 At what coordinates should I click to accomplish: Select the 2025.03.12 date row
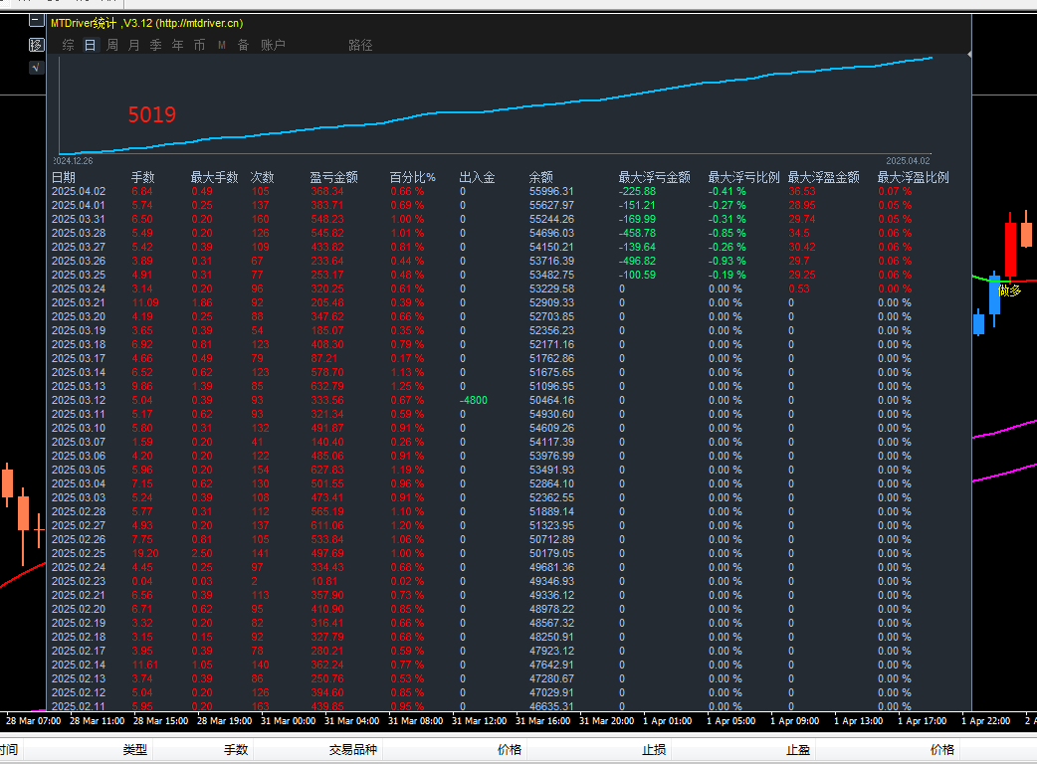tap(79, 401)
